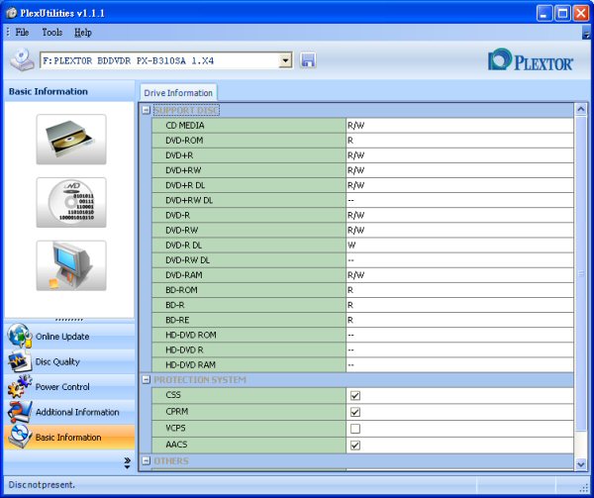Screen dimensions: 594x498
Task: Click the 'Disc not present.' status text
Action: click(x=42, y=485)
